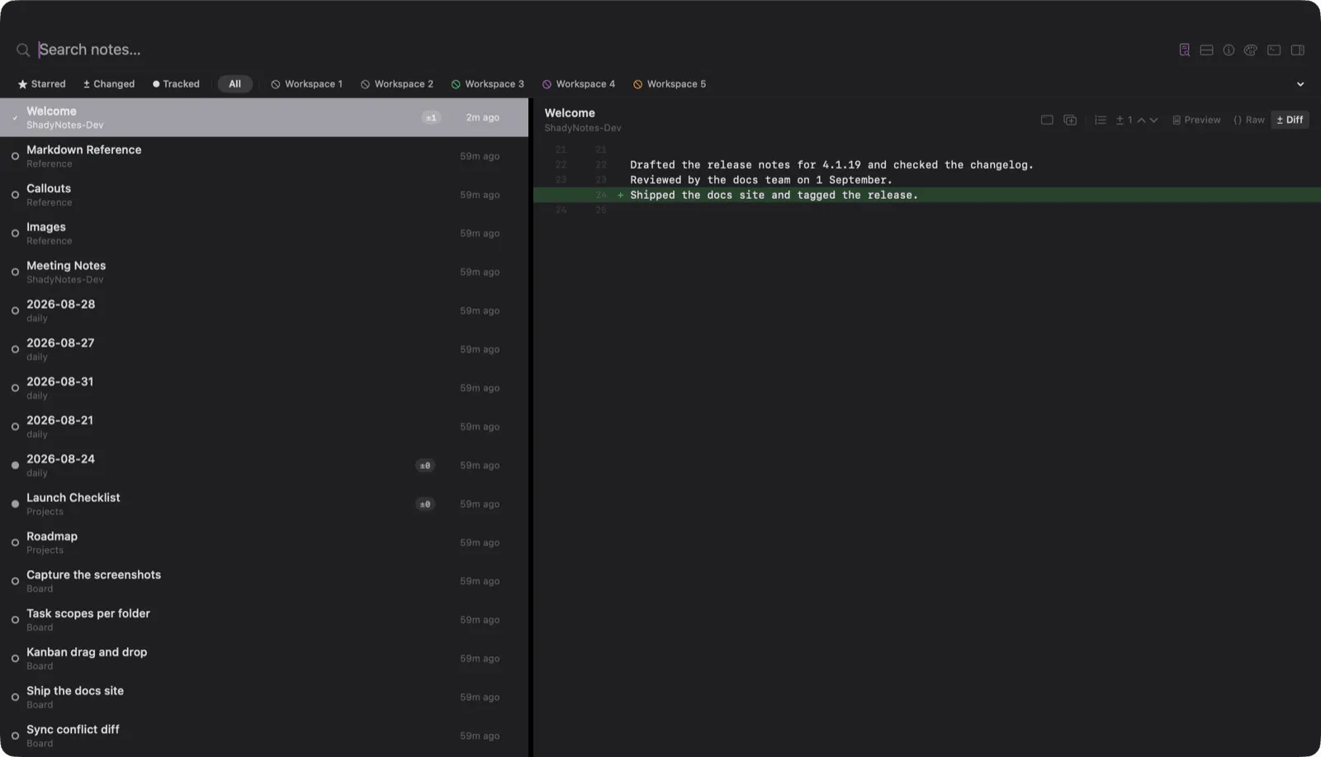Screen dimensions: 1321x757
Task: Click the single window icon in note header
Action: click(x=1047, y=120)
